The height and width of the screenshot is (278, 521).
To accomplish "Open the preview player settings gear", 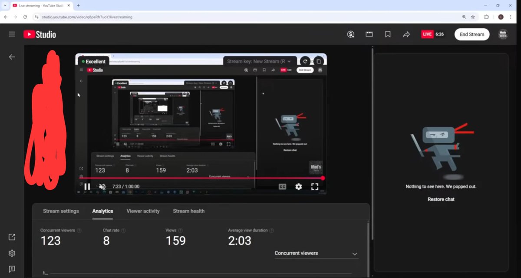I will click(299, 187).
